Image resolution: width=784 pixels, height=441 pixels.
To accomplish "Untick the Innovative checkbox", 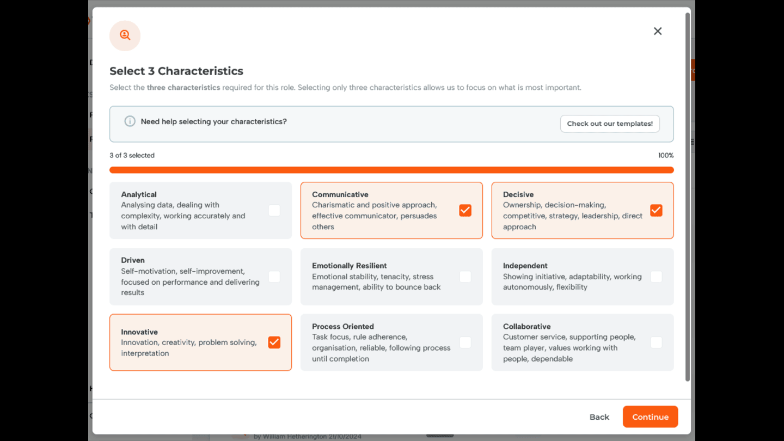I will click(x=274, y=342).
